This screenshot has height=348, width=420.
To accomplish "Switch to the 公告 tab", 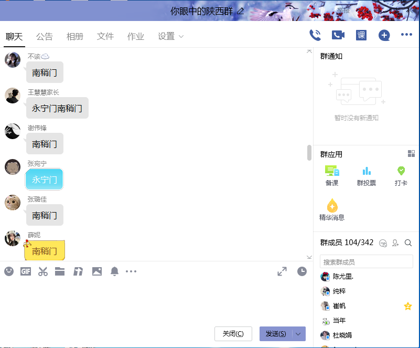I will click(45, 36).
